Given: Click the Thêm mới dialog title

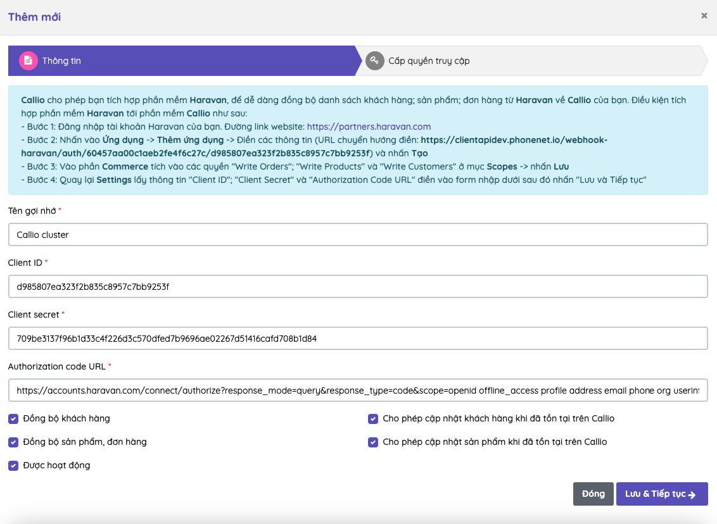Looking at the screenshot, I should 34,17.
